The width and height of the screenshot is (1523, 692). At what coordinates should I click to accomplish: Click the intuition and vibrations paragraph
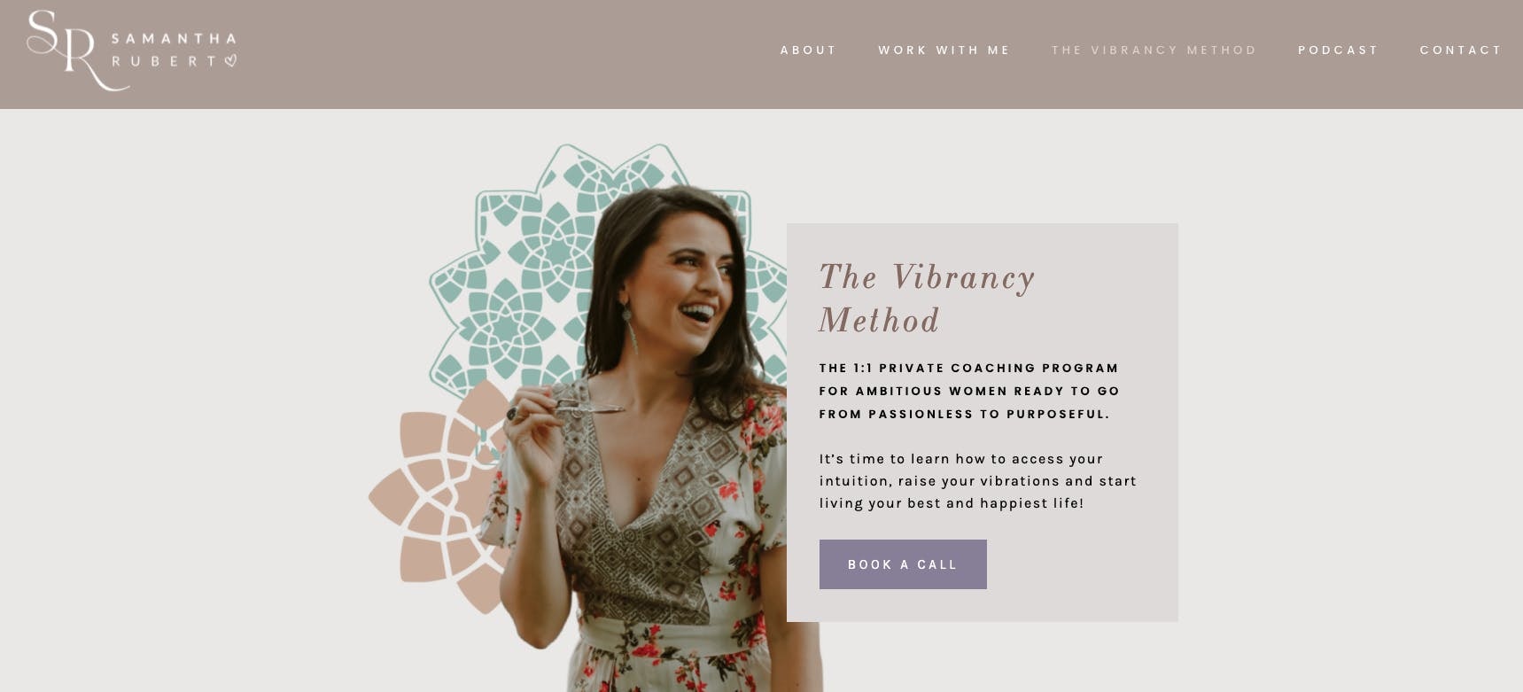point(977,481)
